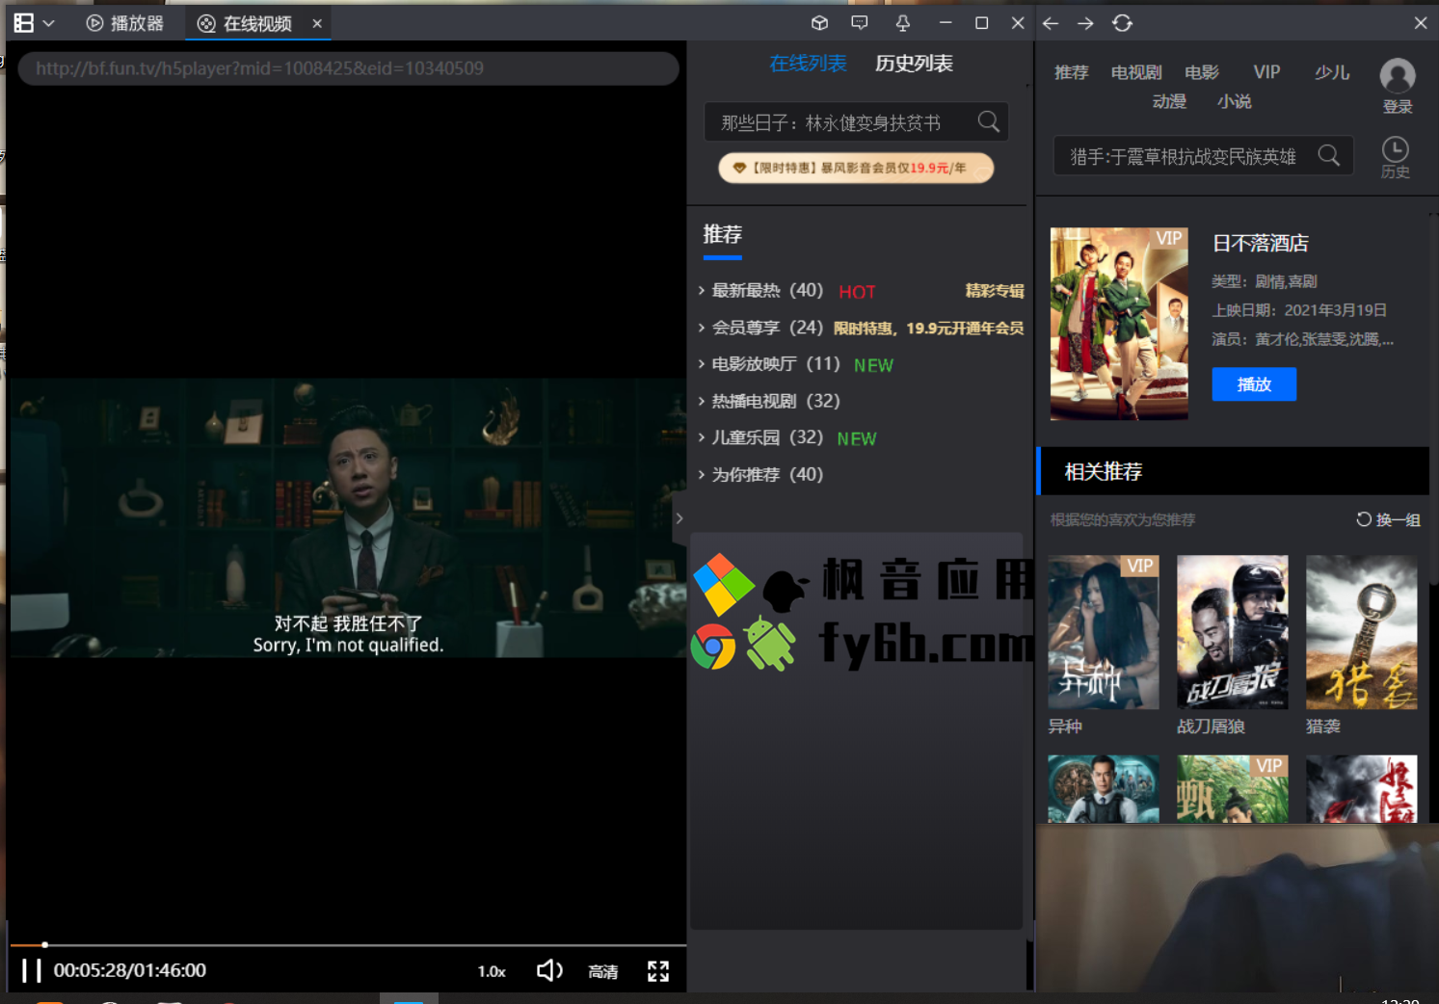Click the video progress bar
Image resolution: width=1439 pixels, height=1004 pixels.
pos(348,945)
